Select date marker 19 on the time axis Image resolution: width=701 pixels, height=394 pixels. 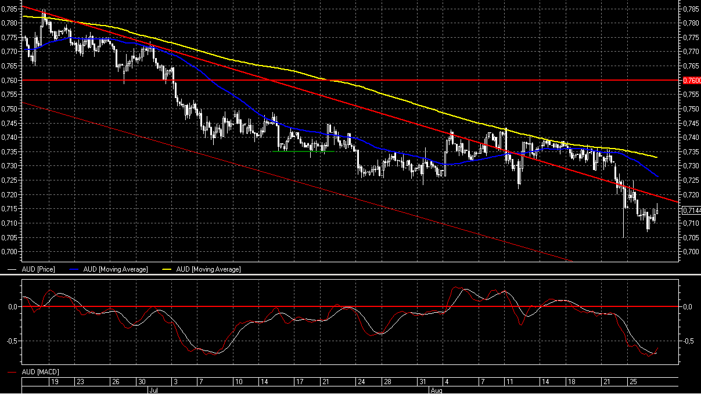[x=55, y=382]
